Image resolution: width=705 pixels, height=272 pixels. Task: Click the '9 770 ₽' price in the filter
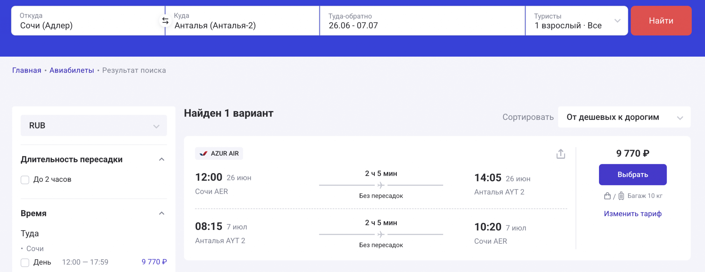pyautogui.click(x=154, y=262)
